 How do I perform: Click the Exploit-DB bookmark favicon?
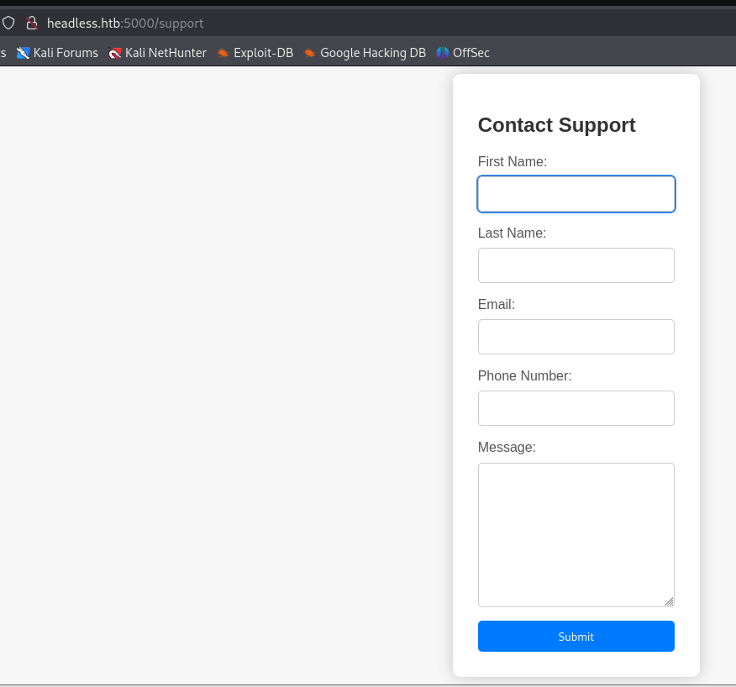[223, 53]
